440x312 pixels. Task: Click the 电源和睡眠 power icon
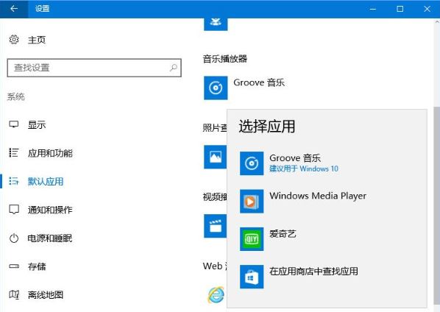tap(14, 238)
